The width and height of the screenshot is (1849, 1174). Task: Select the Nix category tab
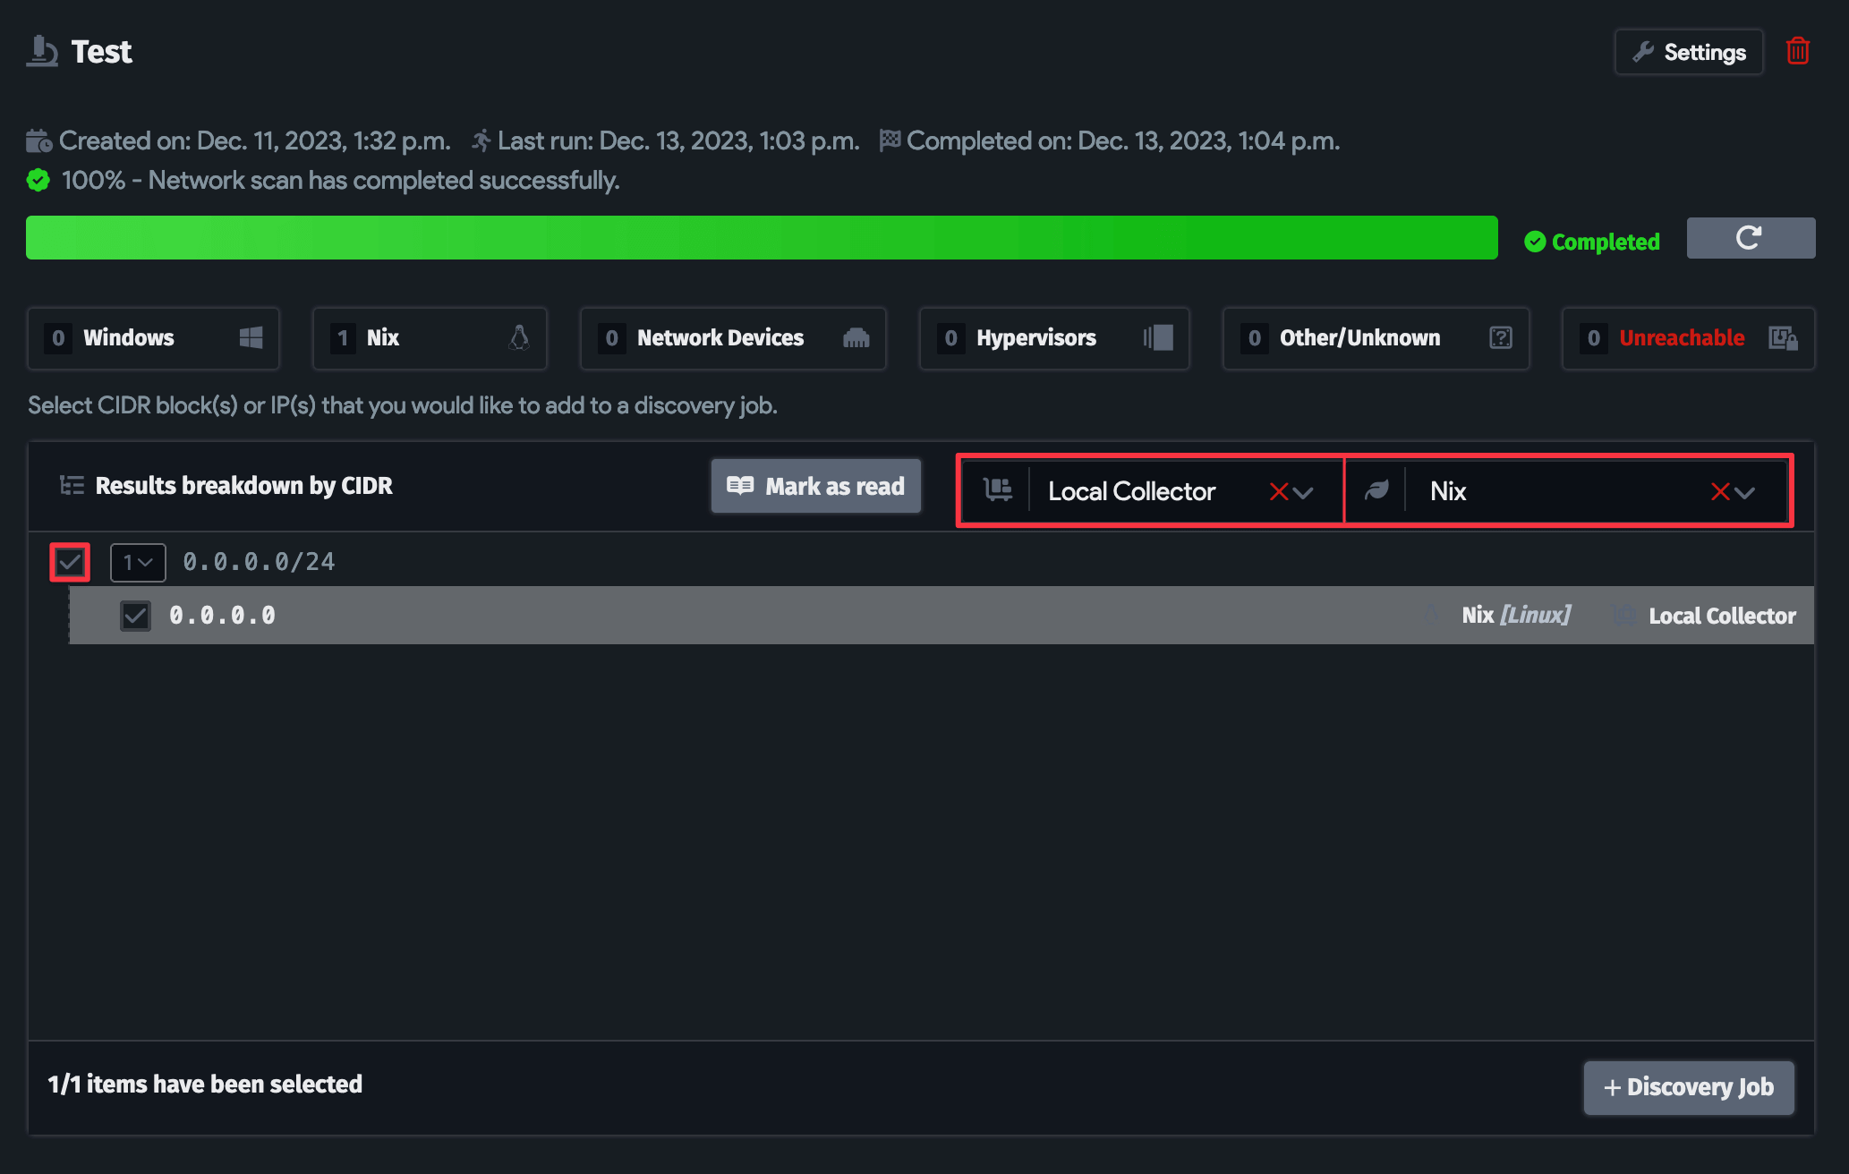[x=429, y=337]
